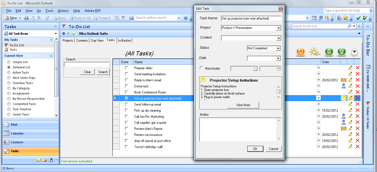Click OK in Edit Task dialog
The image size is (377, 172).
click(255, 149)
